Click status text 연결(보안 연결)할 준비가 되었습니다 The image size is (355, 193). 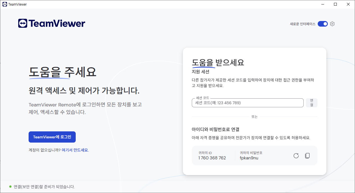[x=44, y=187]
